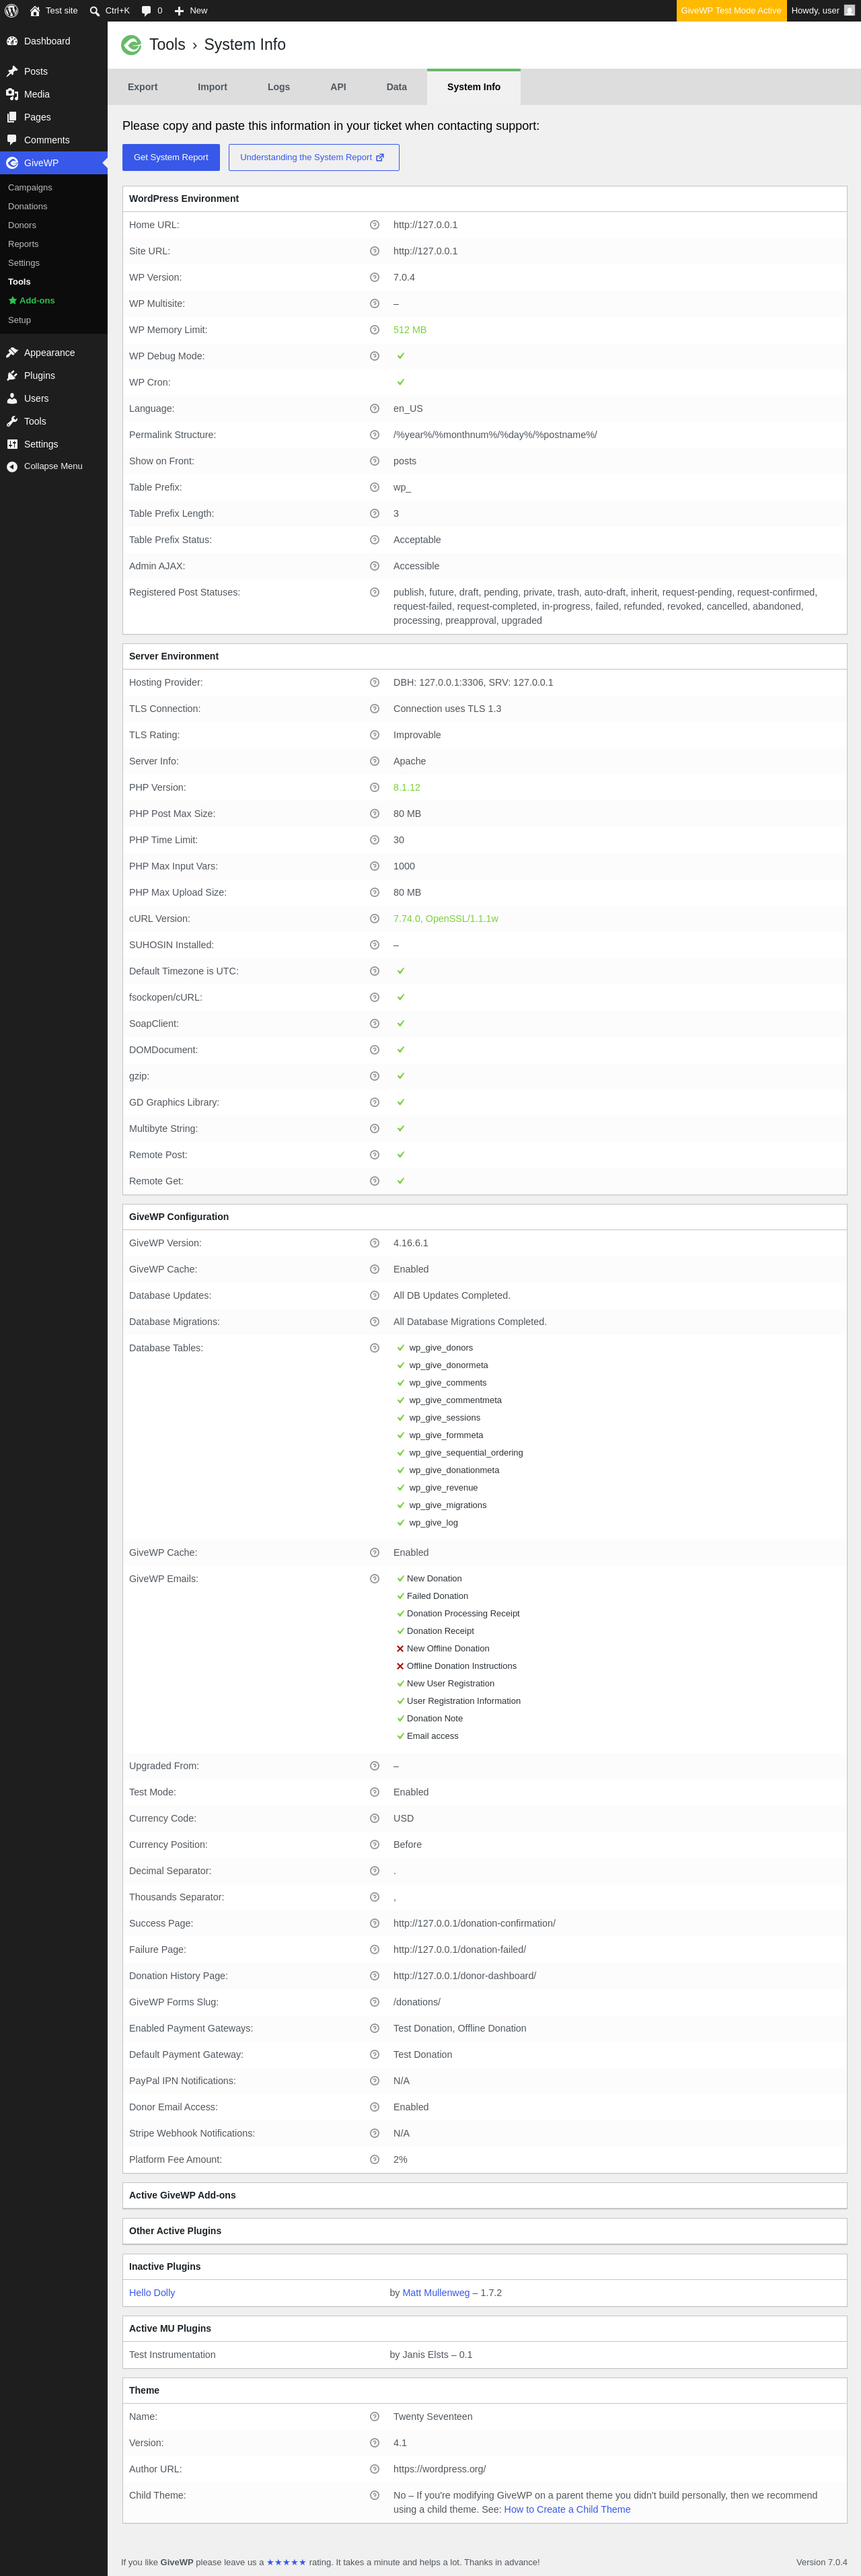This screenshot has height=2576, width=861.
Task: Click the Dashboard gauge icon
Action: point(12,41)
